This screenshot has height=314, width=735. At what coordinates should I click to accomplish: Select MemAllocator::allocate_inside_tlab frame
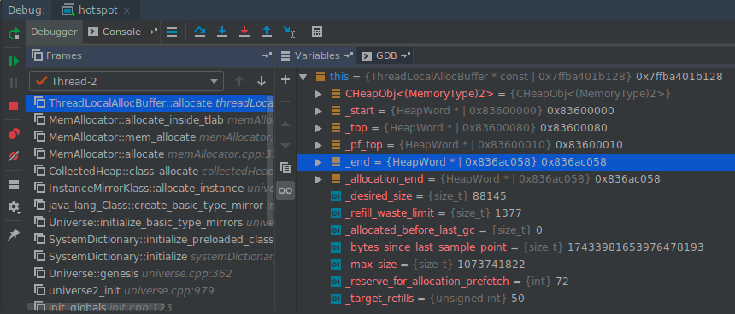(150, 119)
